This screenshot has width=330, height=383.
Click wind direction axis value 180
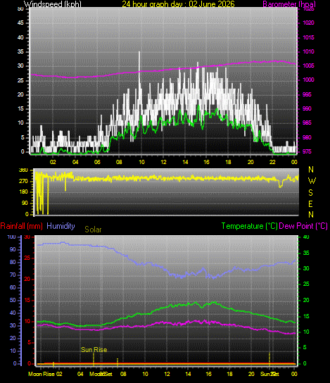(x=23, y=192)
